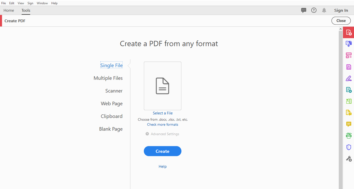The image size is (354, 189).
Task: Open the yellow document comment icon in sidebar
Action: point(348,113)
